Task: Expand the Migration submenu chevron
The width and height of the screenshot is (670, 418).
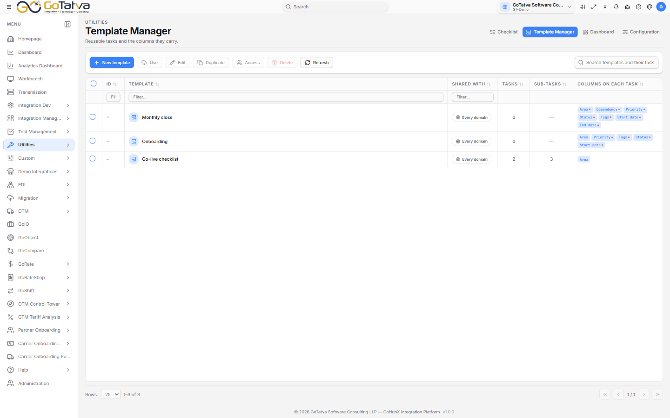Action: [x=68, y=198]
